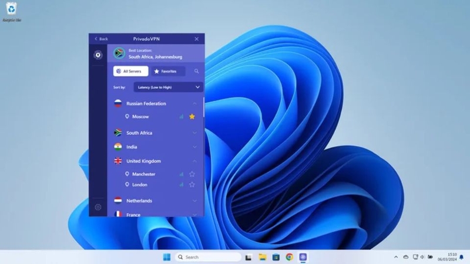The width and height of the screenshot is (470, 264).
Task: Open the Recycle Bin desktop icon
Action: (x=11, y=11)
